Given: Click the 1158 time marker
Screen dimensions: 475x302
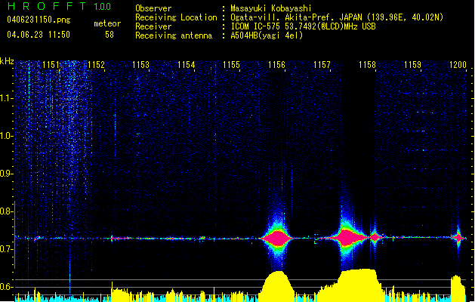Looking at the screenshot, I should click(367, 65).
